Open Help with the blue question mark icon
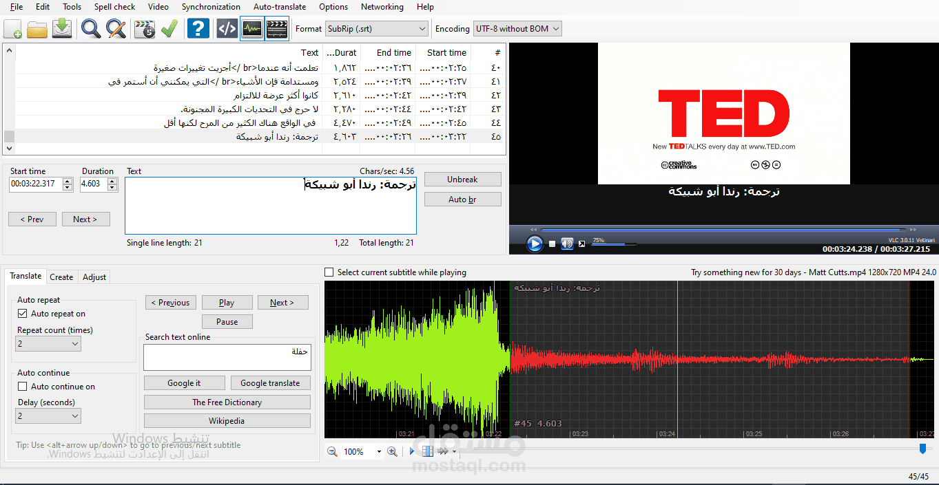The image size is (939, 485). [198, 29]
